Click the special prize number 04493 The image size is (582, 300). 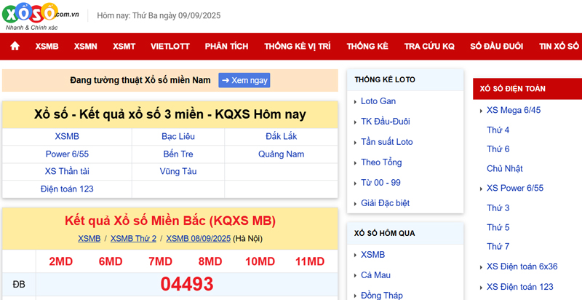point(187,285)
